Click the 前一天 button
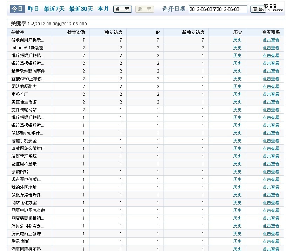Image resolution: width=287 pixels, height=251 pixels. [122, 9]
